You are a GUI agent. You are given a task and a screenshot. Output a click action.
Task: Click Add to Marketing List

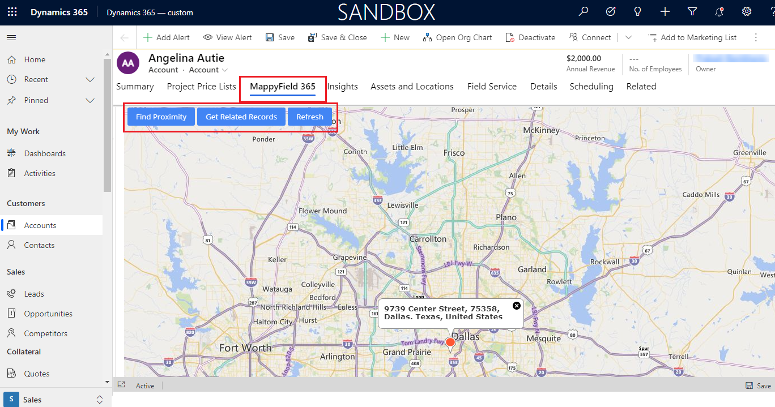(692, 37)
